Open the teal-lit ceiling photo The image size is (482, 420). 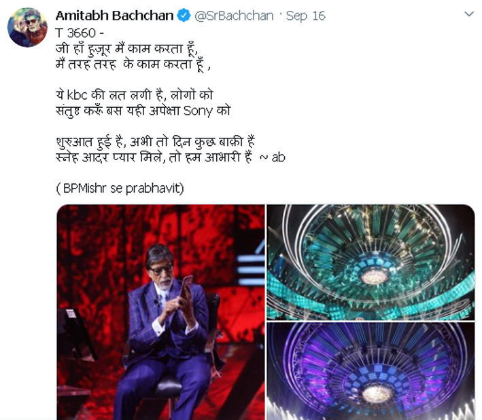[371, 263]
